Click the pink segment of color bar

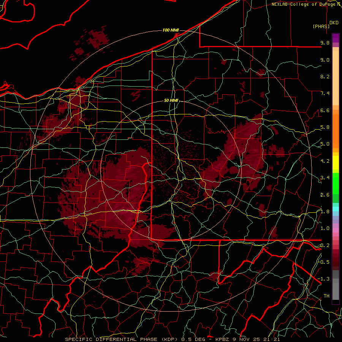(x=336, y=230)
